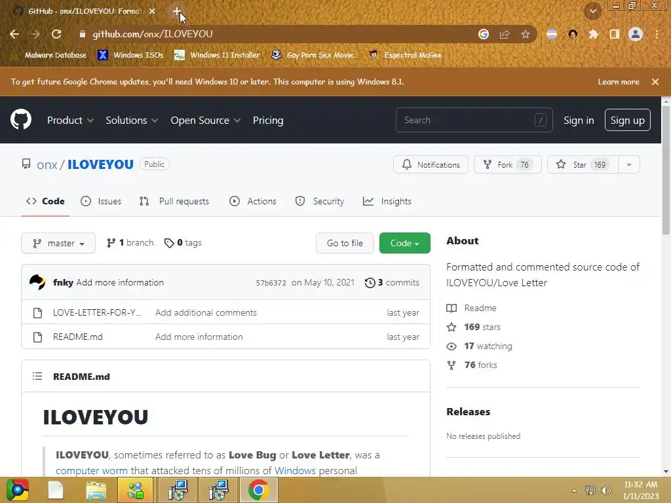
Task: Click the fnky author avatar
Action: pyautogui.click(x=37, y=282)
